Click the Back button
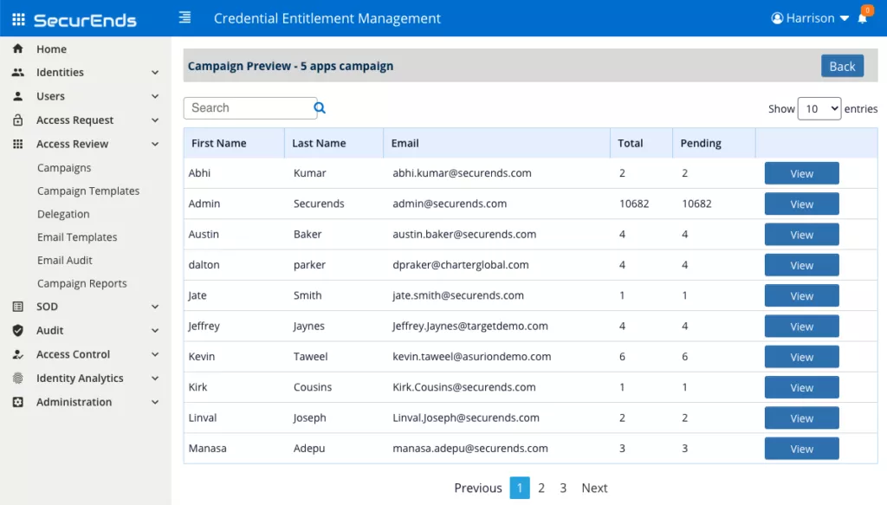 842,66
